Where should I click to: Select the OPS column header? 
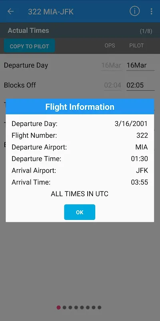click(x=110, y=45)
